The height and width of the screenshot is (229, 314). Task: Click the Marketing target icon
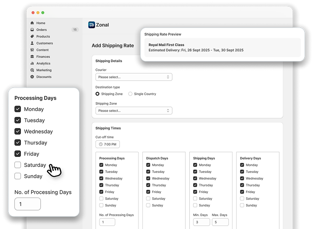coord(32,70)
